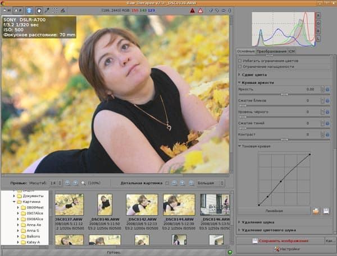This screenshot has width=337, height=256.
Task: Open the ICM tab
Action: tap(293, 51)
